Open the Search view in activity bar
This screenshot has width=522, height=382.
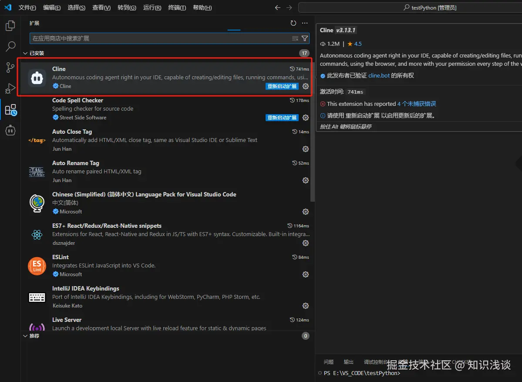click(x=10, y=46)
